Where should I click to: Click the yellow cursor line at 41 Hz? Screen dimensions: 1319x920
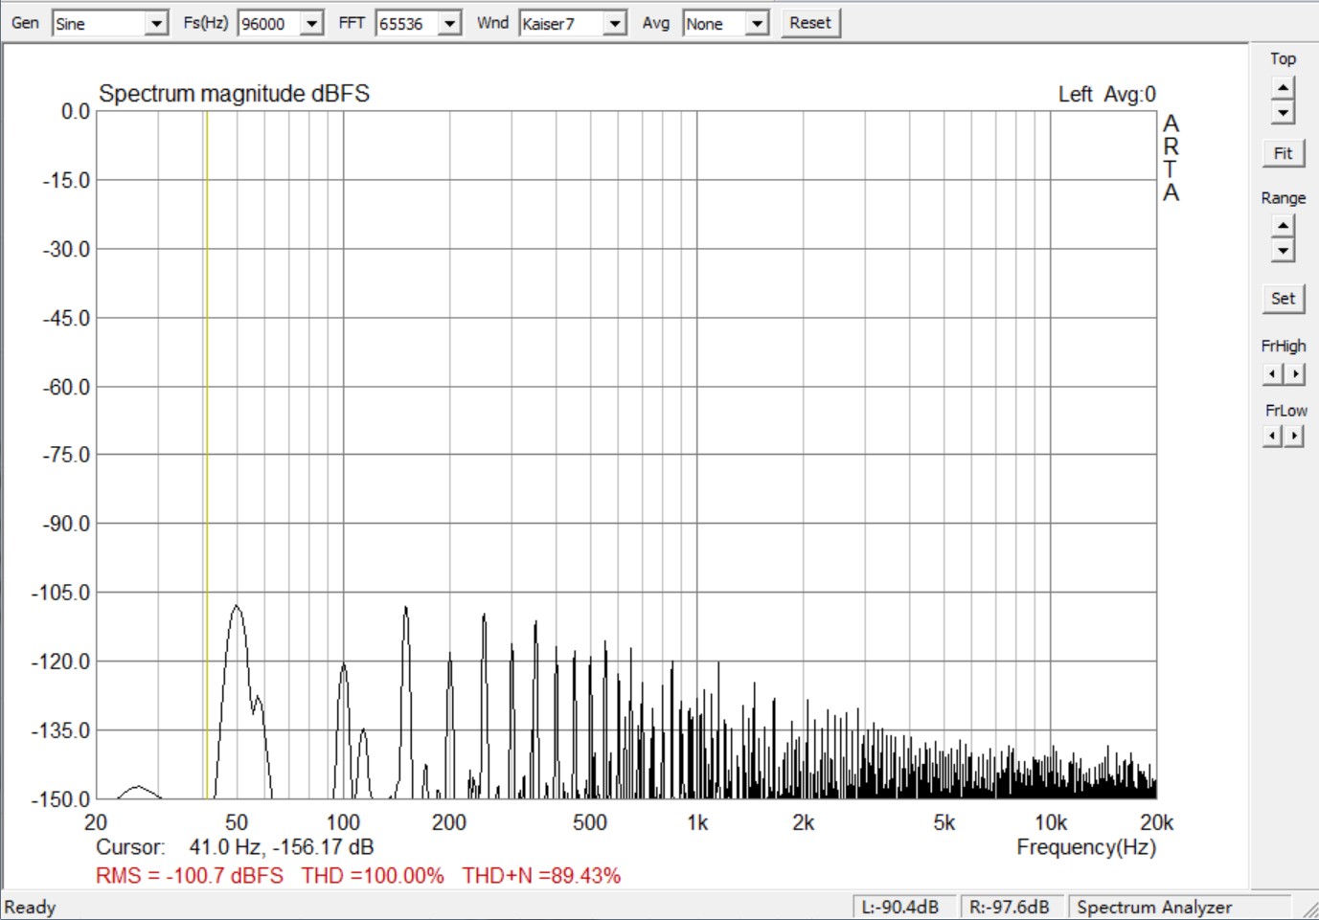206,455
